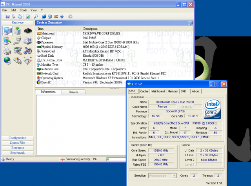
Task: Open the View menu
Action: (34, 10)
